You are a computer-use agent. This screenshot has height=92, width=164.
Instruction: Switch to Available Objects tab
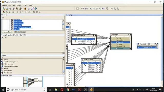pos(7,32)
